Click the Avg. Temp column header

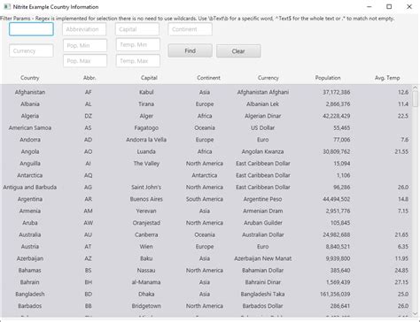387,78
